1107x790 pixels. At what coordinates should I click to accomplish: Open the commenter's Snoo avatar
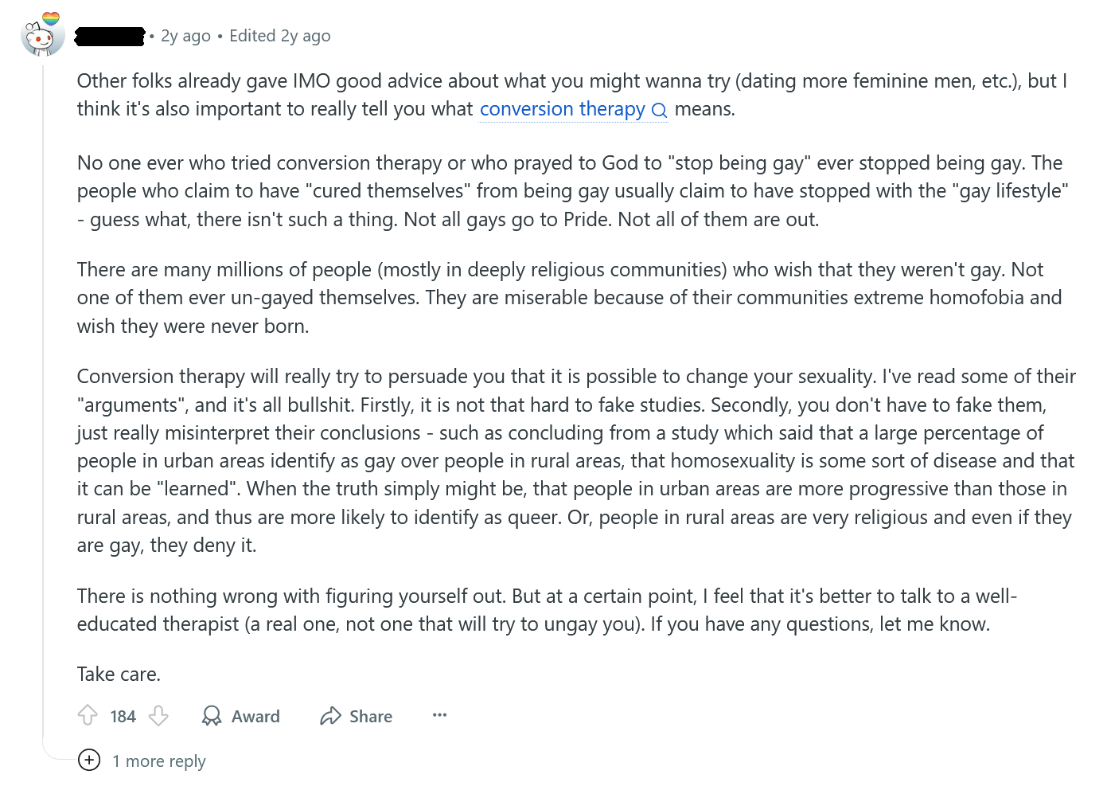coord(43,35)
